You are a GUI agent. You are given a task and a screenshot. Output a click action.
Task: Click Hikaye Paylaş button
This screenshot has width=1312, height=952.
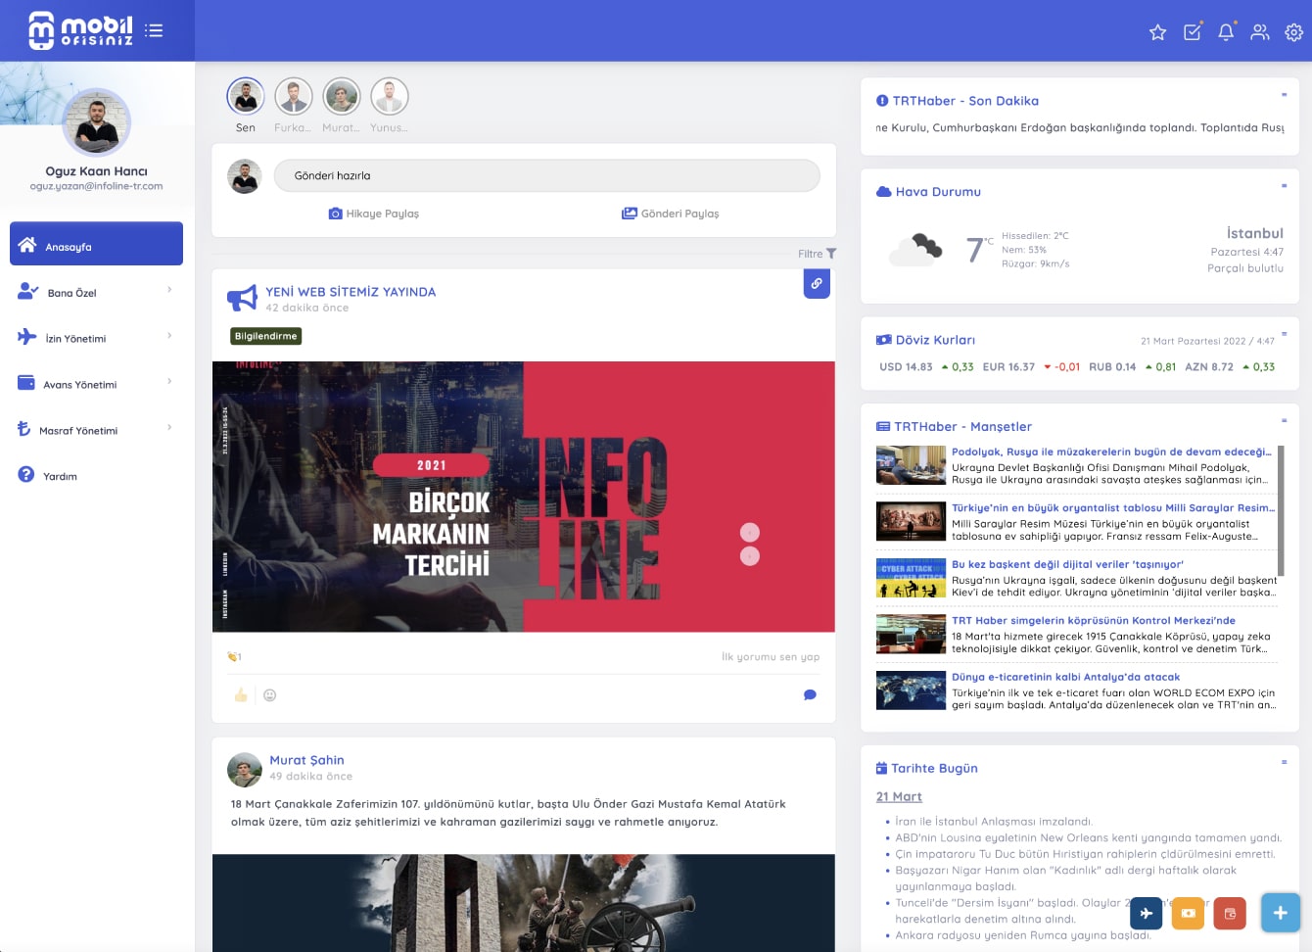coord(374,214)
